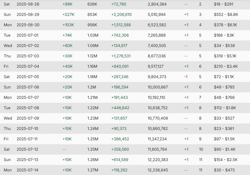
Task: Click the red -1 video change value
Action: [186, 77]
